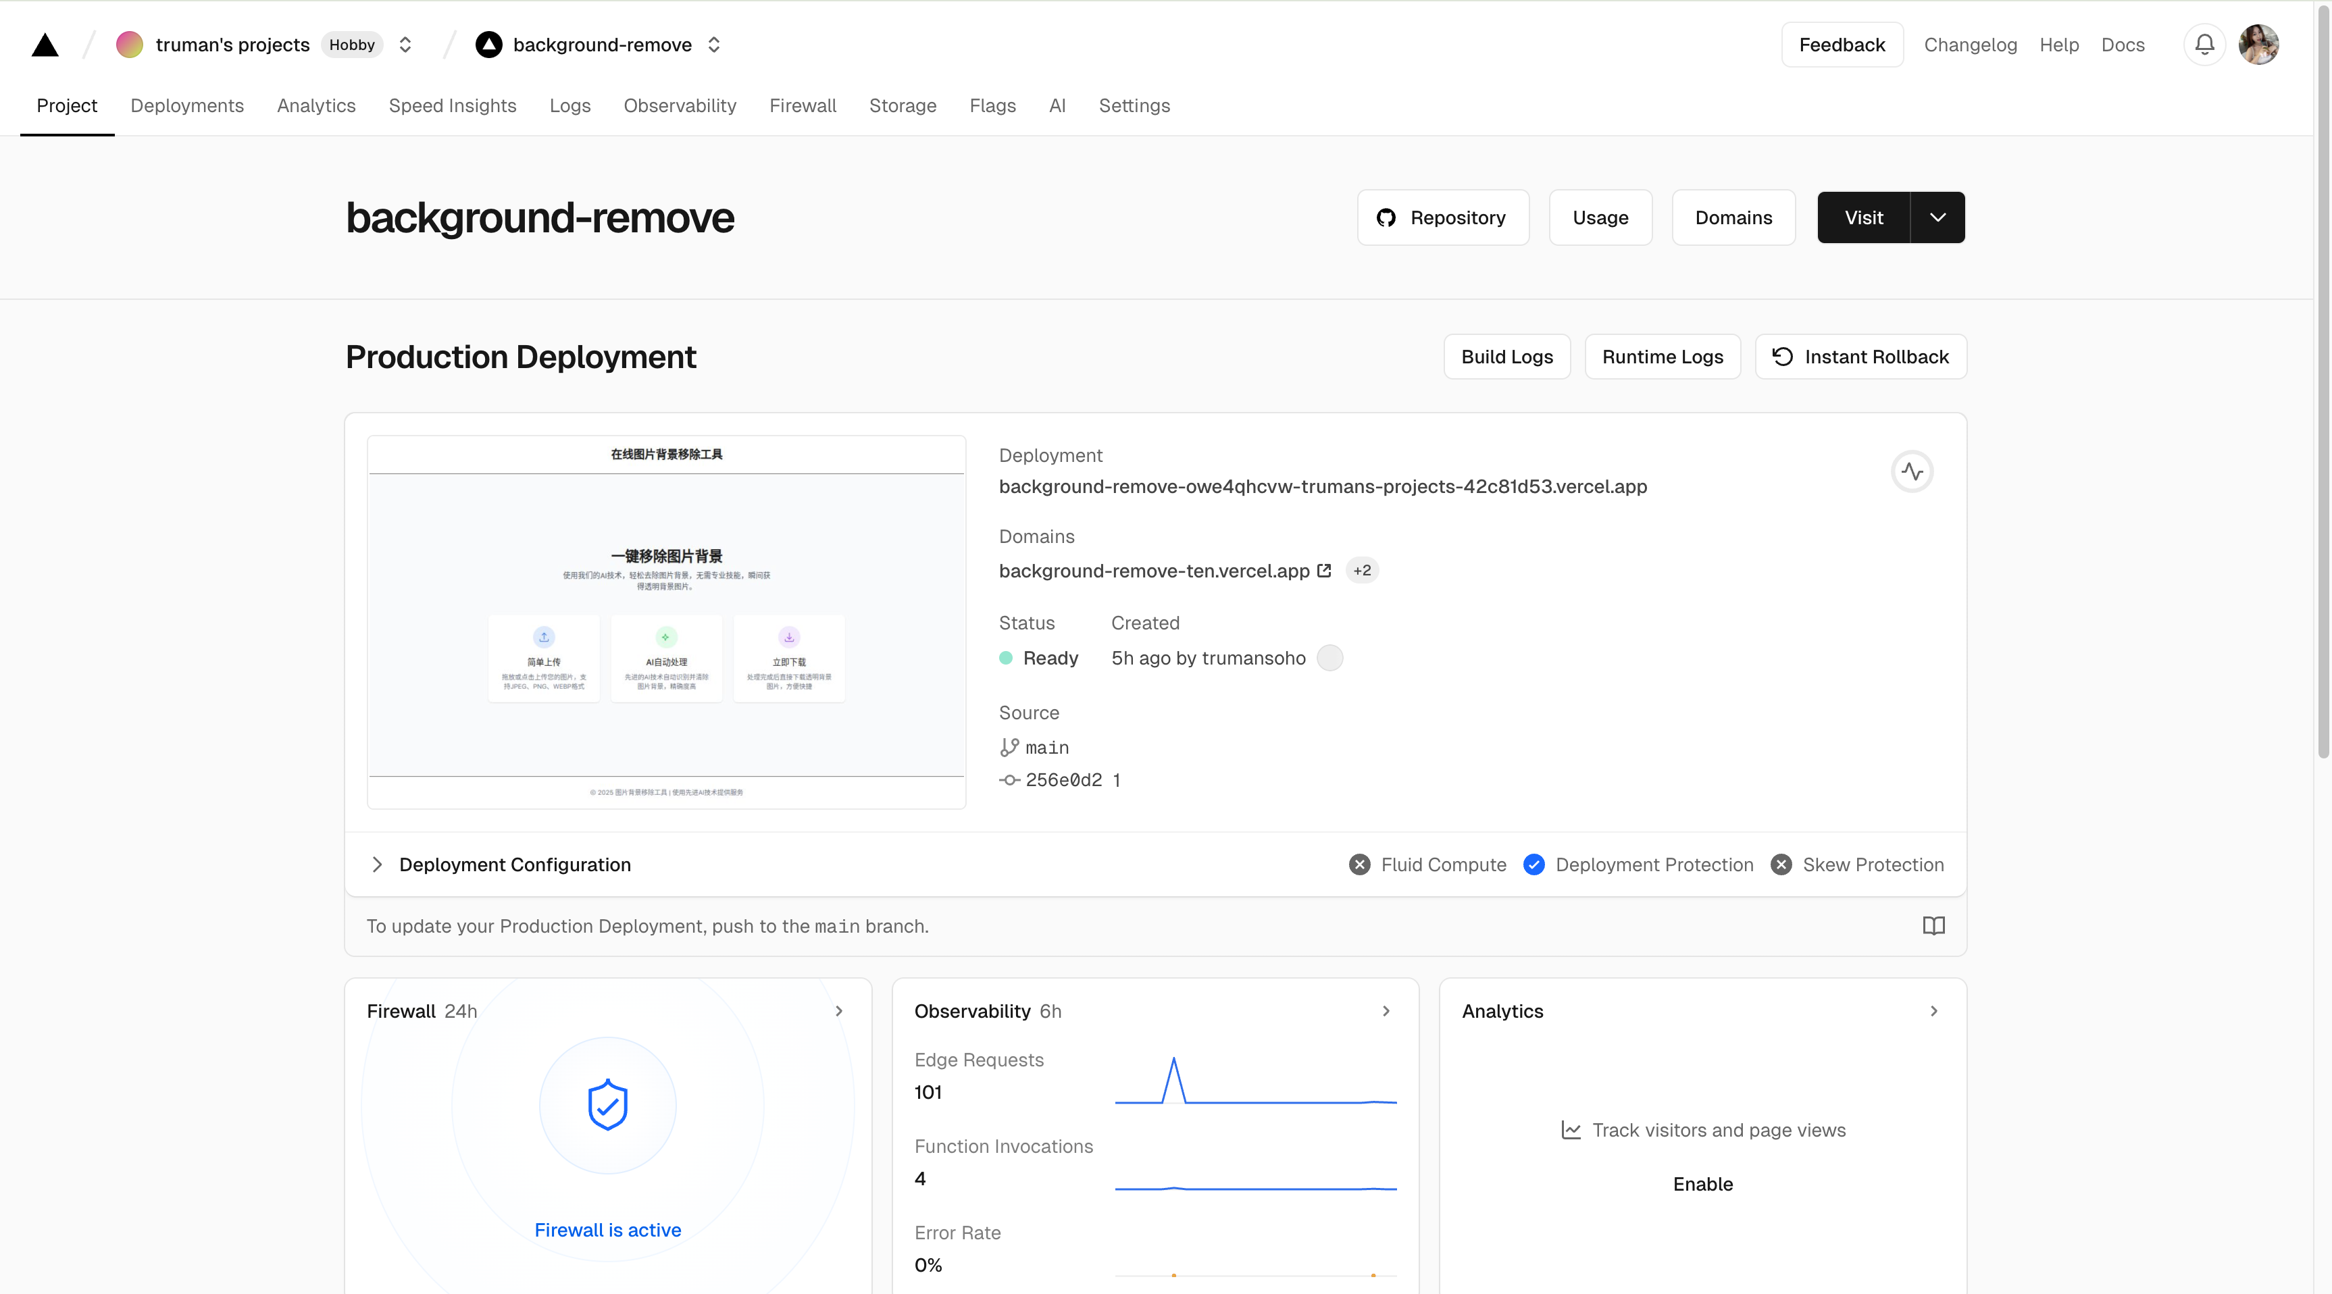The height and width of the screenshot is (1294, 2332).
Task: Open the Firewall card arrow
Action: coord(839,1012)
